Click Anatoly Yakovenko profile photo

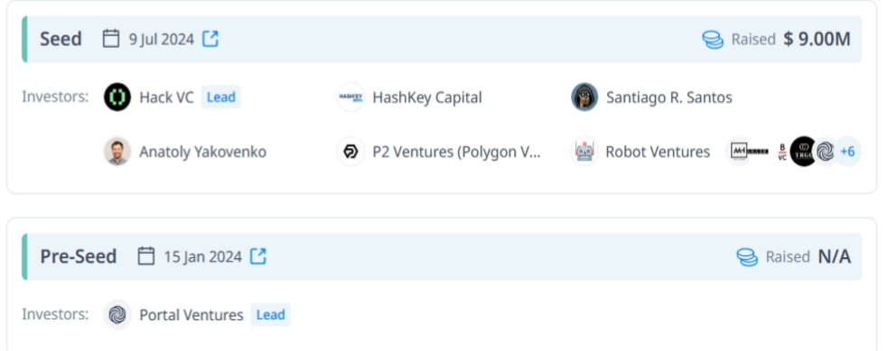pos(117,152)
